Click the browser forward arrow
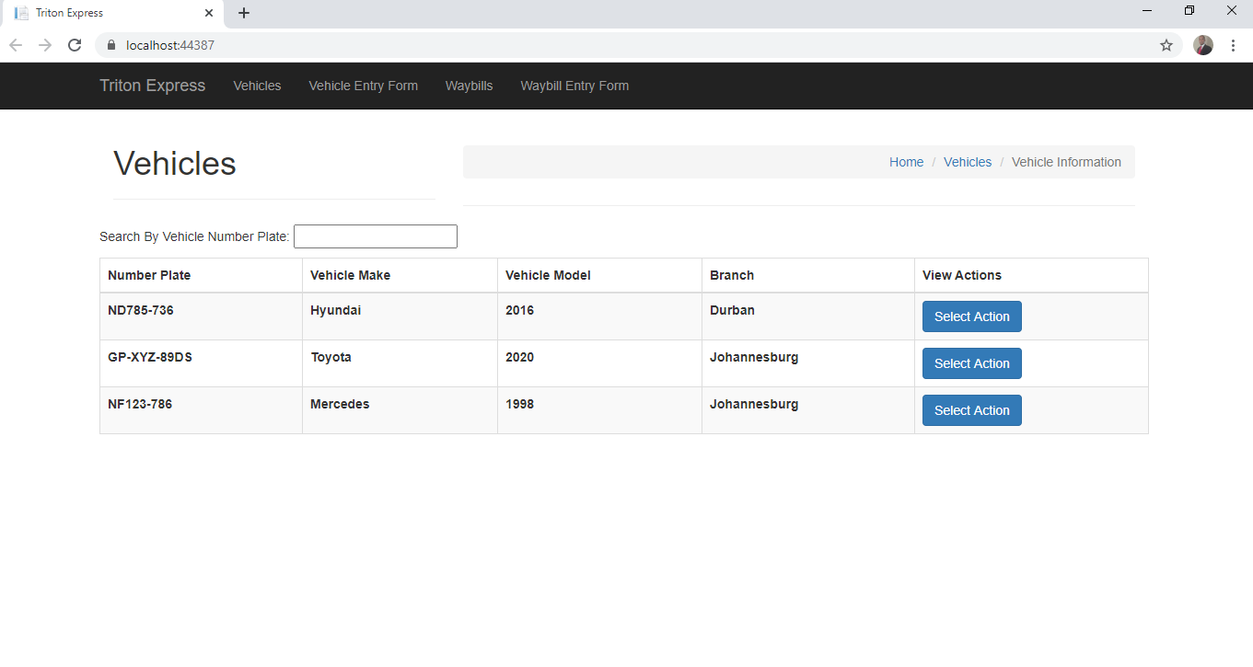The height and width of the screenshot is (667, 1253). tap(44, 44)
